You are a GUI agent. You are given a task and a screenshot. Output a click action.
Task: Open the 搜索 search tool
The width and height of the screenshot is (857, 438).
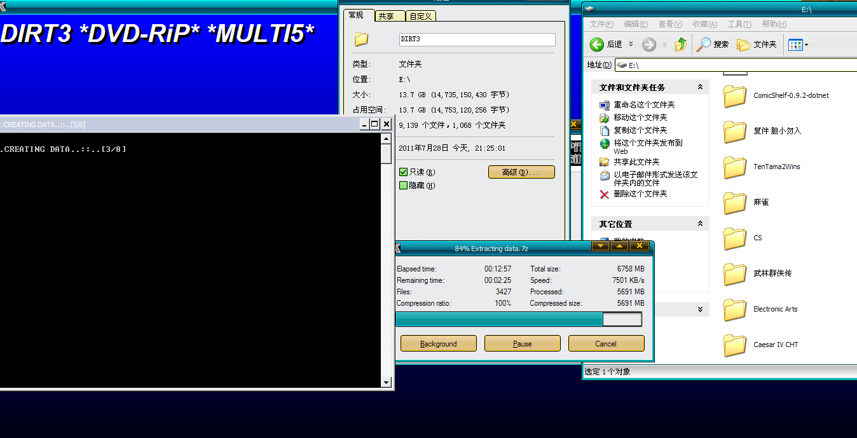(713, 44)
